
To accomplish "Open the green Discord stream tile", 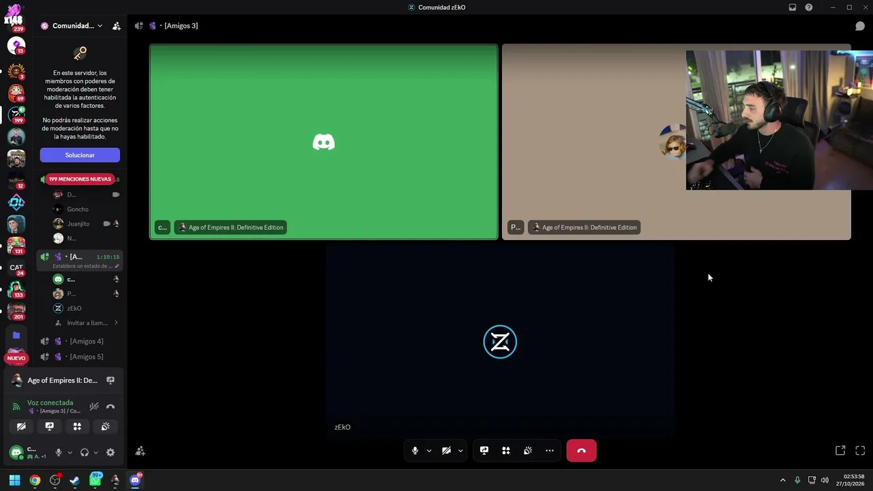I will pos(324,142).
